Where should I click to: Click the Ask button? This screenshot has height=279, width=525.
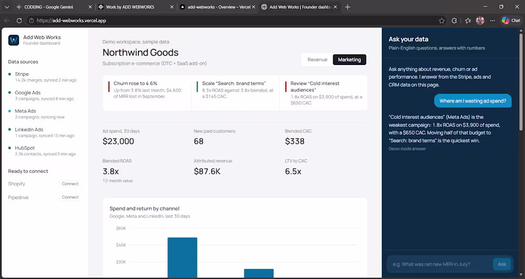502,264
